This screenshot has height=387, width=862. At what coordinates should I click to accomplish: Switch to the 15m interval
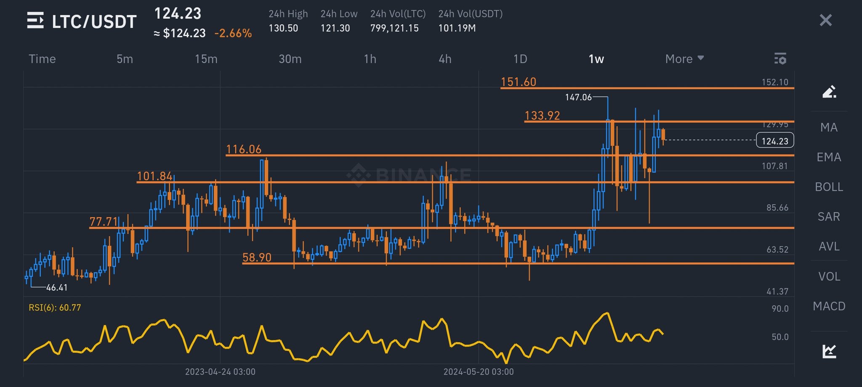point(206,59)
